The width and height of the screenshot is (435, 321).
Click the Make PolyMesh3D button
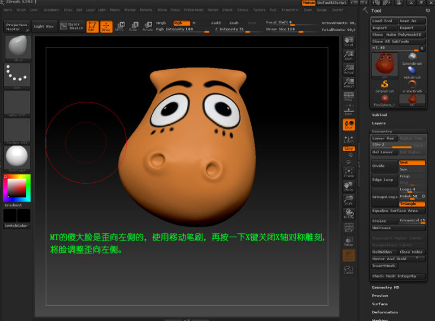click(x=405, y=35)
